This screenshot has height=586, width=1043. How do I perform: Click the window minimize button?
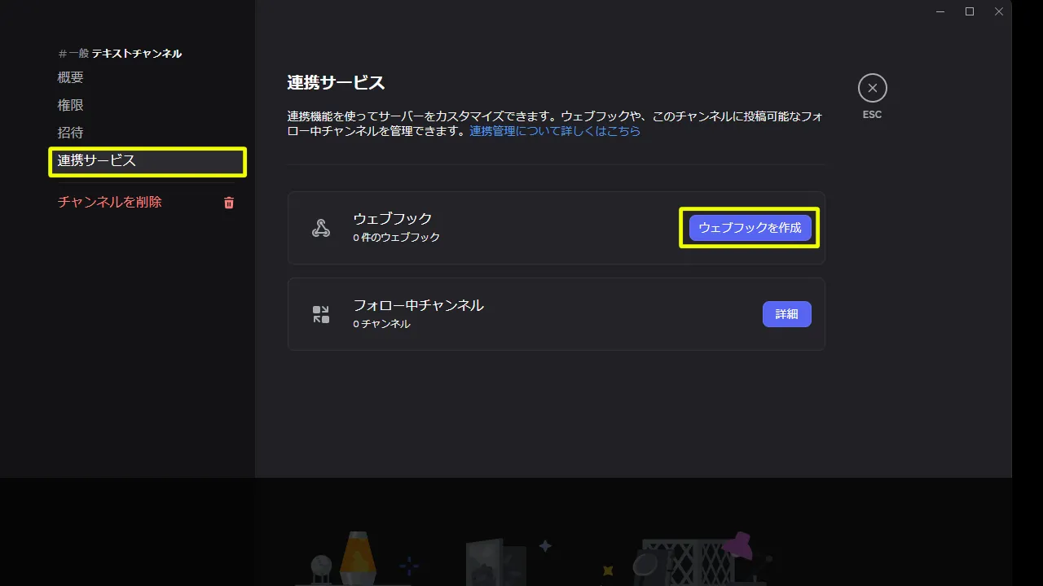point(940,11)
